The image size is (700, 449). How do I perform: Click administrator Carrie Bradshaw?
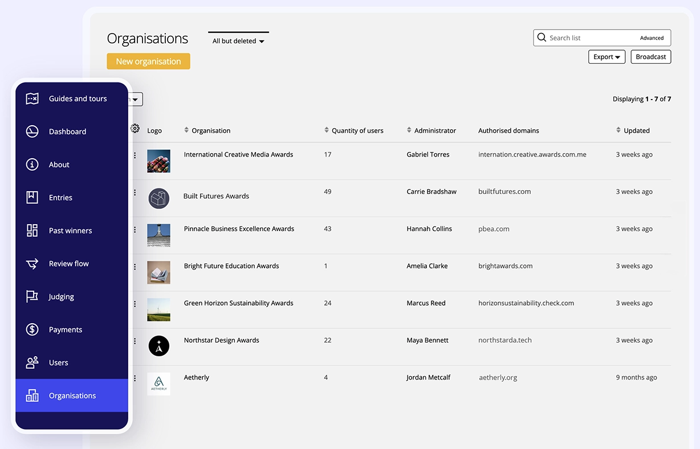[432, 192]
